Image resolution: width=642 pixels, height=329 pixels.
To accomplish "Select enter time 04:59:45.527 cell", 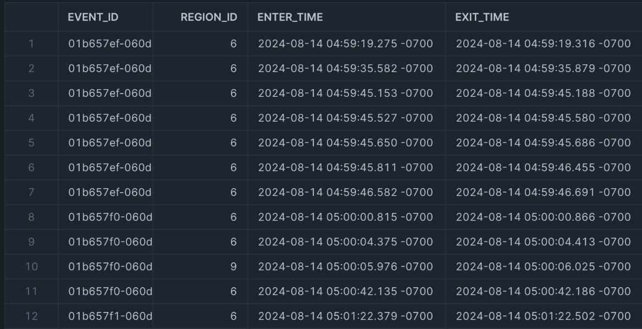I will point(345,118).
